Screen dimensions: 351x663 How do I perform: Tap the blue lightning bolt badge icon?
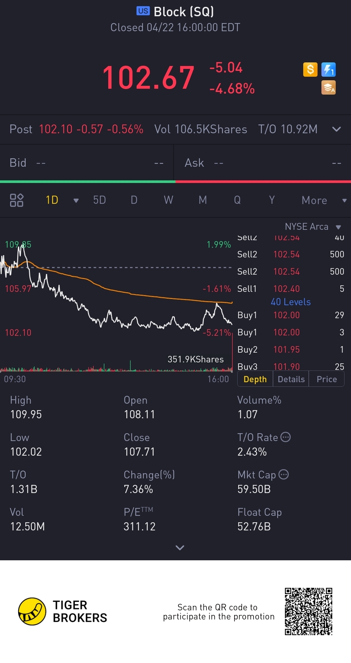328,70
